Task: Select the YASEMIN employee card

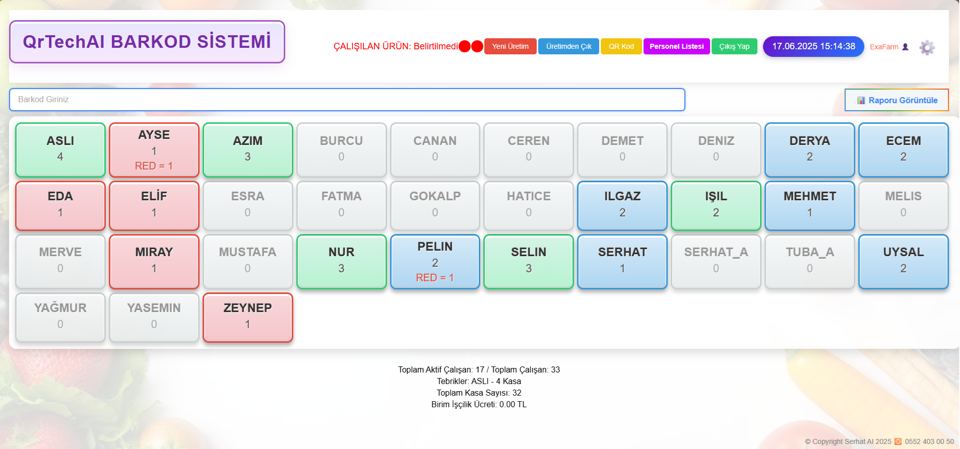Action: coord(154,318)
